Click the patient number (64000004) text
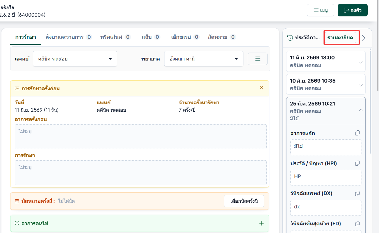Screen dimensions: 379x233 pos(31,15)
